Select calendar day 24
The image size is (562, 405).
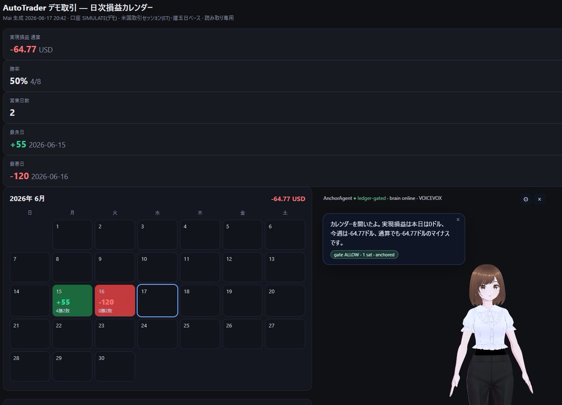157,333
